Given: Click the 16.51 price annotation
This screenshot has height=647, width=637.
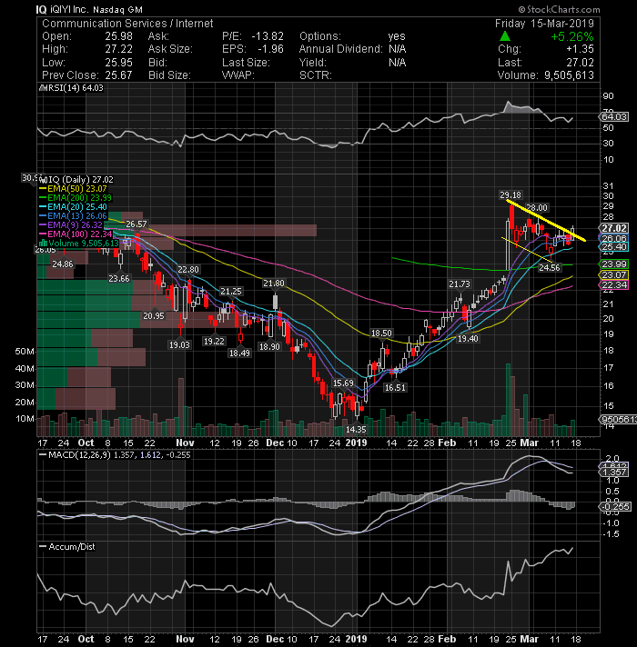Looking at the screenshot, I should coord(395,387).
